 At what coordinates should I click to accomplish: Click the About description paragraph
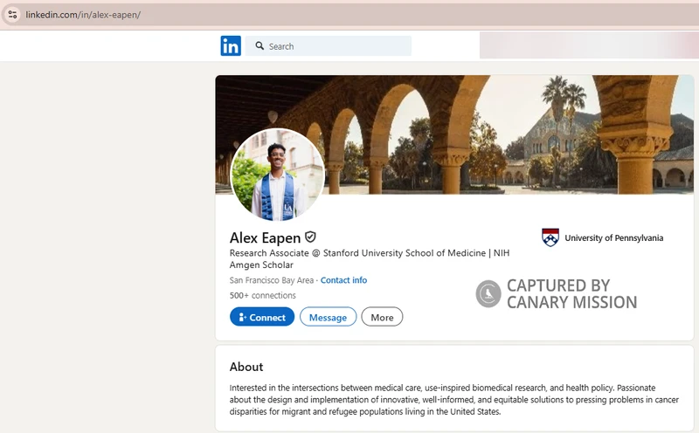pyautogui.click(x=453, y=400)
